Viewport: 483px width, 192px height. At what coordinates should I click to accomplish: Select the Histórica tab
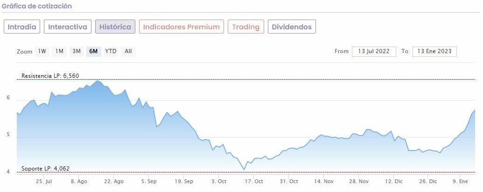click(115, 27)
